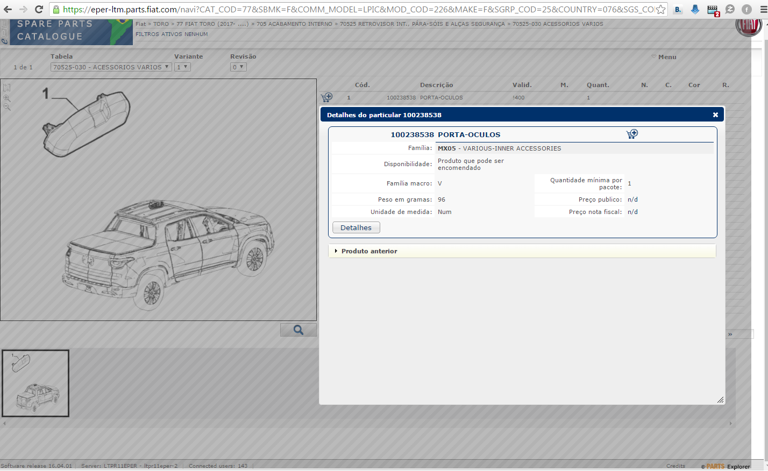Click the magnifier search button below drawing
Image resolution: width=768 pixels, height=471 pixels.
pos(298,330)
